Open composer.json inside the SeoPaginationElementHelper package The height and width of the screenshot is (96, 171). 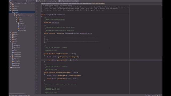[23, 27]
